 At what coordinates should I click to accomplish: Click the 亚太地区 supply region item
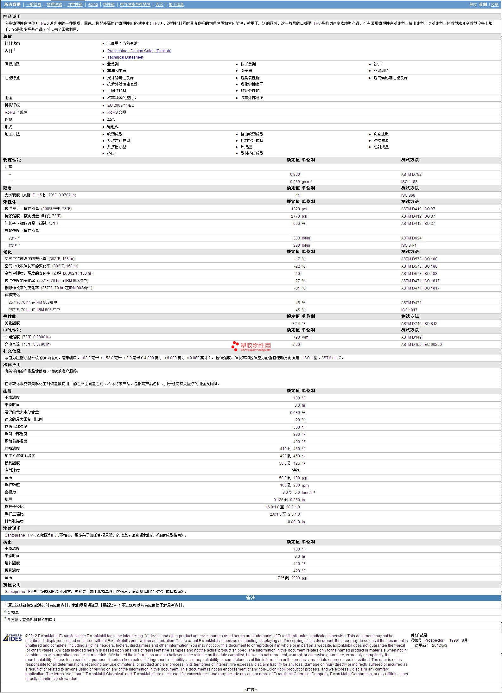(381, 71)
